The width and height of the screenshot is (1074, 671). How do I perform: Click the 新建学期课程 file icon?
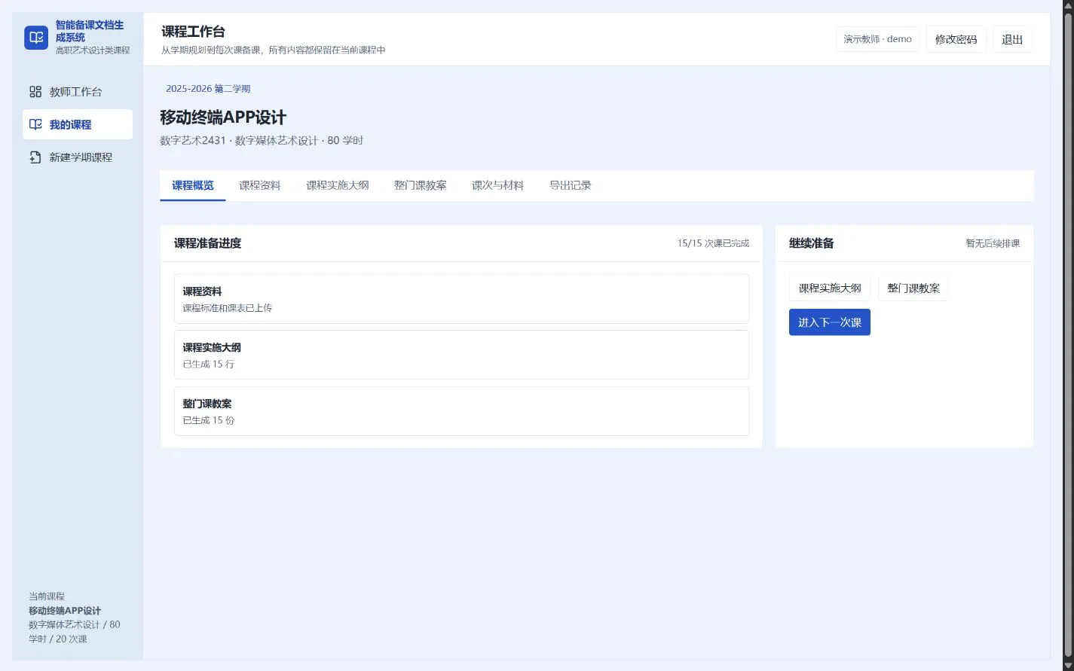point(35,157)
